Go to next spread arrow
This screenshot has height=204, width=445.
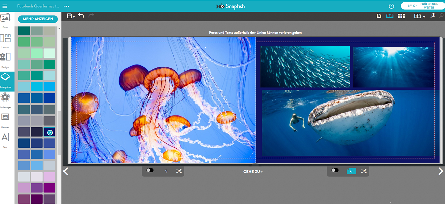[441, 171]
